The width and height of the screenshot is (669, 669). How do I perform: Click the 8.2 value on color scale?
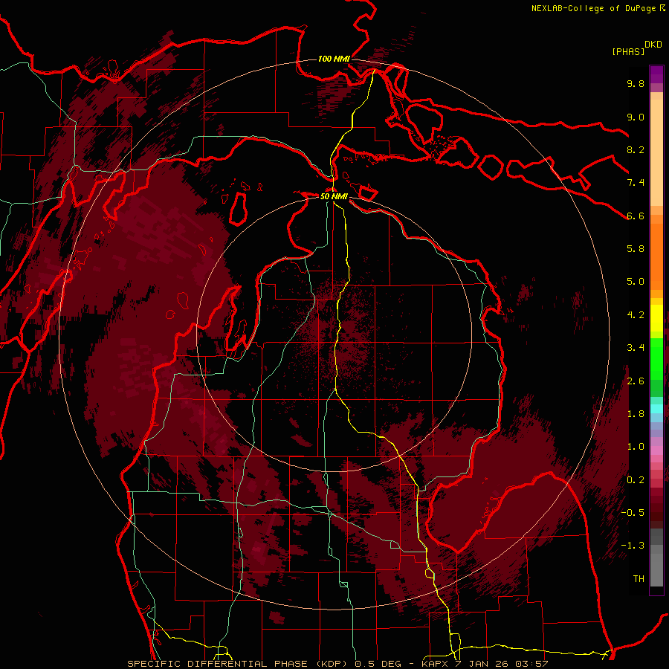[x=636, y=149]
